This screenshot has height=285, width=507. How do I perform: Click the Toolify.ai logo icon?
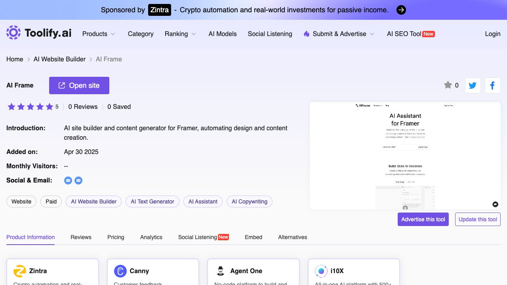[x=13, y=32]
